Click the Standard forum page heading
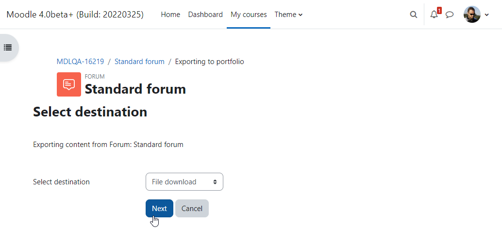502x245 pixels. tap(135, 89)
